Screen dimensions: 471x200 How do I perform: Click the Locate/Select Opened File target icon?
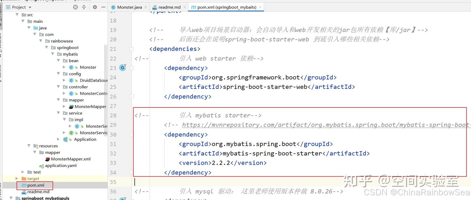pyautogui.click(x=75, y=7)
